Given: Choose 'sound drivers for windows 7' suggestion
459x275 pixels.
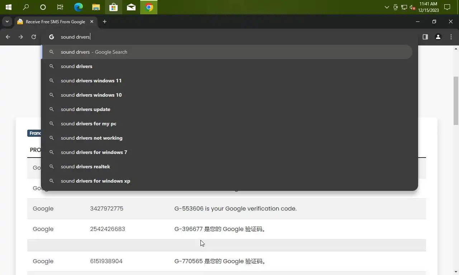Looking at the screenshot, I should coord(227,152).
